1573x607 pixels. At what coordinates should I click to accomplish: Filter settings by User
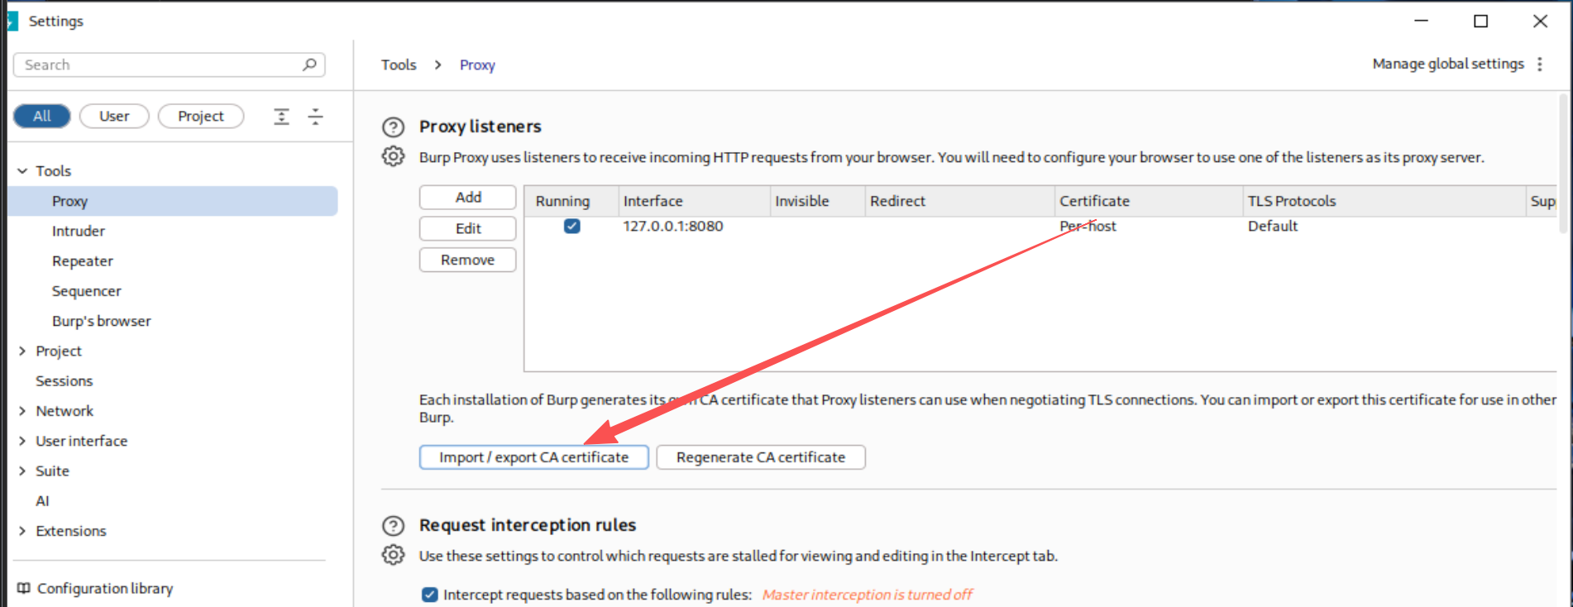[x=114, y=117]
